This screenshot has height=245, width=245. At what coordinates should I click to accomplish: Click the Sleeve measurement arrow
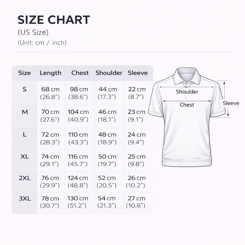click(x=226, y=99)
